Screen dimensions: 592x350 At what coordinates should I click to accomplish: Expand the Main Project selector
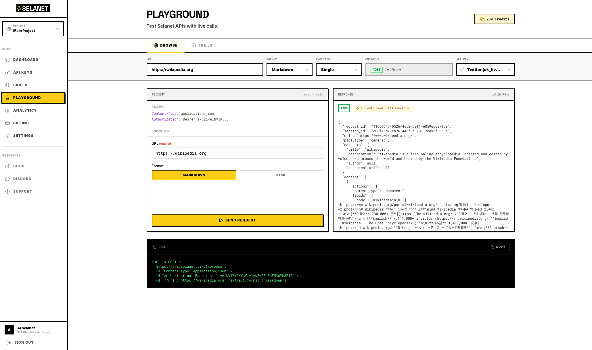click(x=33, y=29)
